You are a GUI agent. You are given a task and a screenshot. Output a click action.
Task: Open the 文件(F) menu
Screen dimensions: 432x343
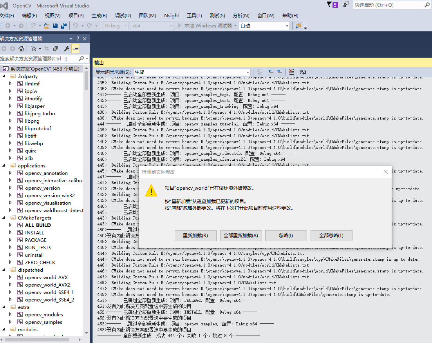coord(7,15)
